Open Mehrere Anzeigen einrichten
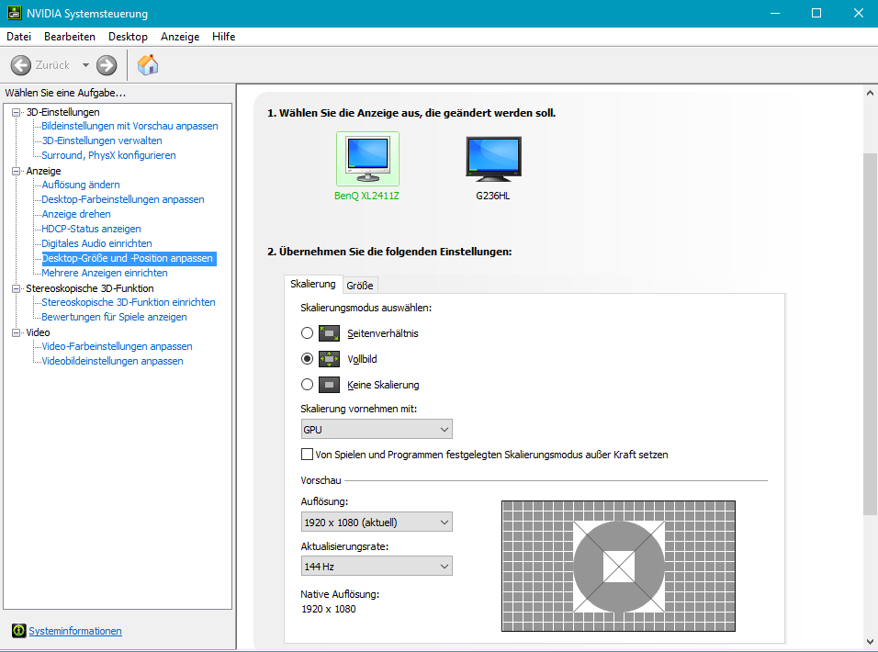 click(105, 273)
